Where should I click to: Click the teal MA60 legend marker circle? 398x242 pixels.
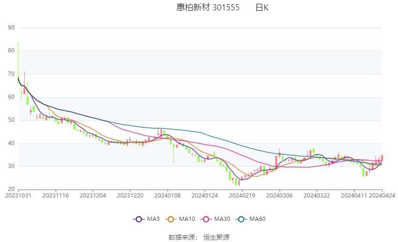[x=241, y=219]
